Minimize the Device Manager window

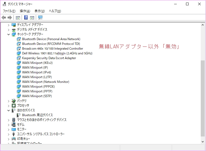175,4
